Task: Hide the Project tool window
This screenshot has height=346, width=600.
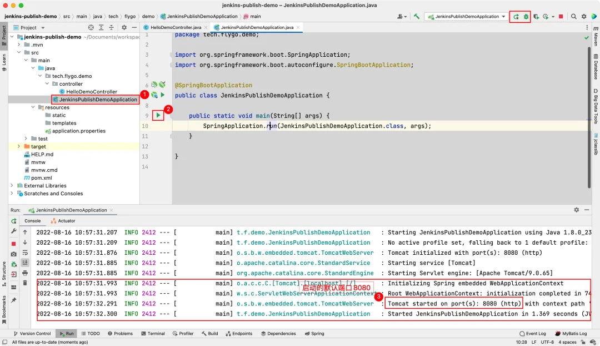Action: tap(134, 28)
